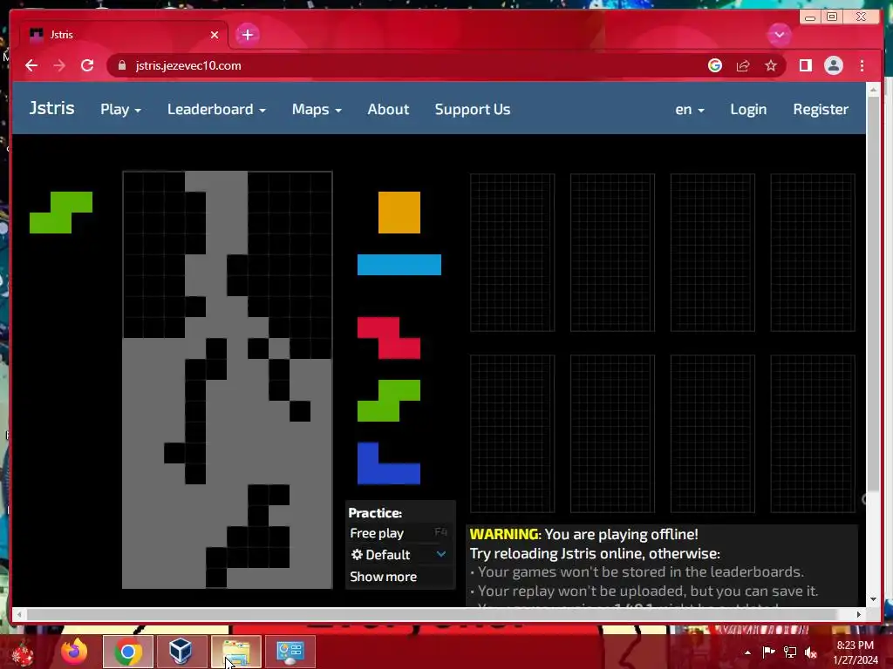The width and height of the screenshot is (893, 669).
Task: Expand the Leaderboard menu
Action: click(216, 109)
